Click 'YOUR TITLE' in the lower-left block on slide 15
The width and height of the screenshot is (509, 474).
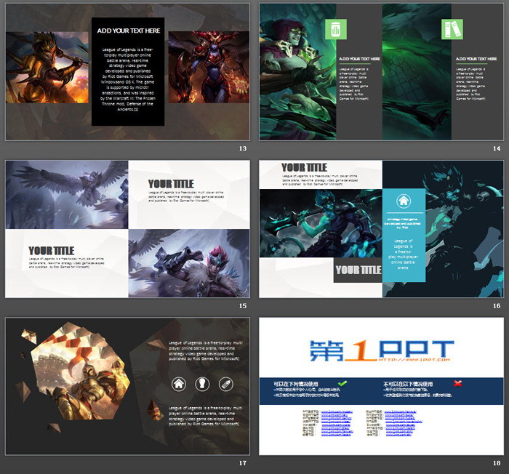pyautogui.click(x=52, y=251)
